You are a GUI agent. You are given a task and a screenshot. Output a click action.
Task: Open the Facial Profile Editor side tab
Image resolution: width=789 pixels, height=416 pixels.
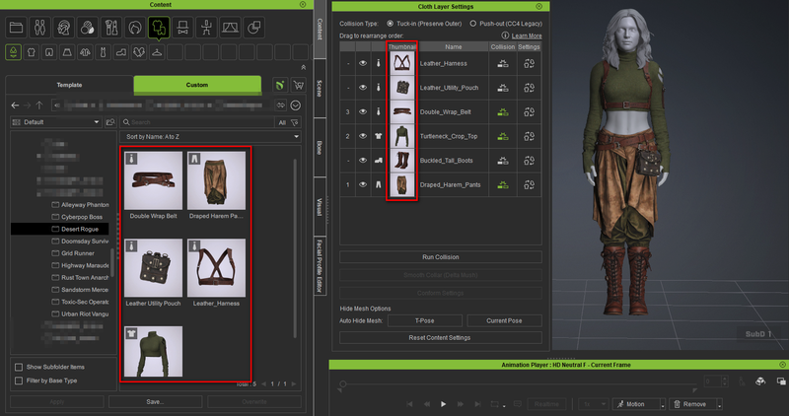coord(319,265)
